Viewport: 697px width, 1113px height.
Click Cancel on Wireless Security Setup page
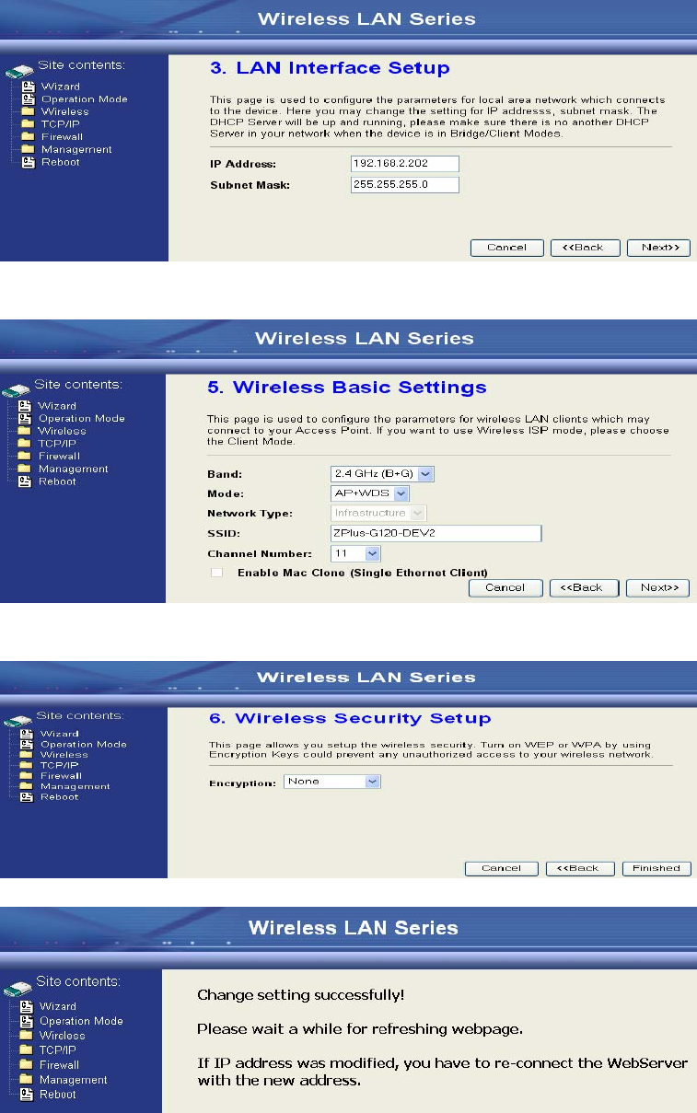pos(502,868)
